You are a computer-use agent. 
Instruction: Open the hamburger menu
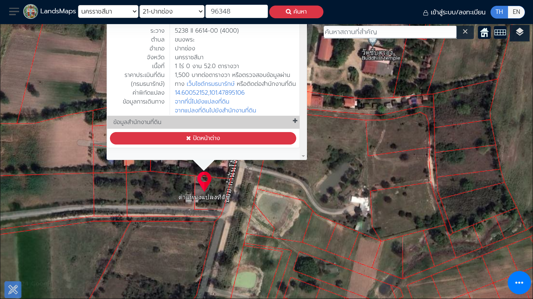tap(14, 12)
